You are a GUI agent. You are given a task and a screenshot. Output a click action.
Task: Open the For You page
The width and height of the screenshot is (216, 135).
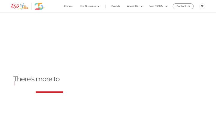click(69, 6)
